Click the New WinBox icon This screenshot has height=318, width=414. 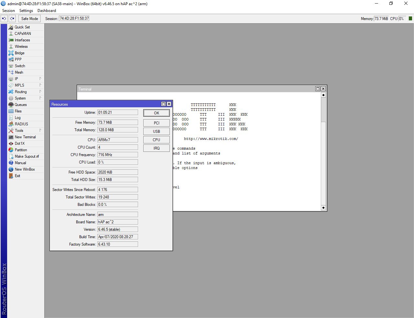point(11,169)
